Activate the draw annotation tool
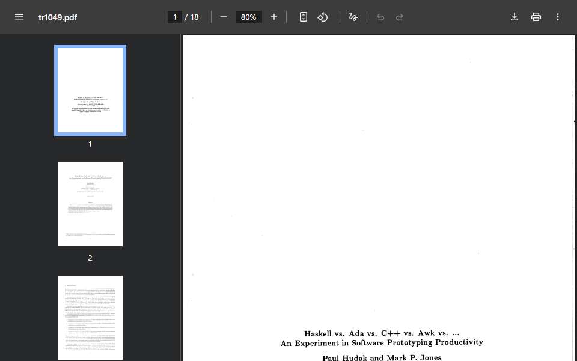 [353, 17]
